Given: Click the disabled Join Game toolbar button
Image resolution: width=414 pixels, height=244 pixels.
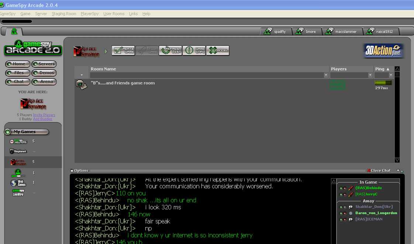Looking at the screenshot, I should 147,50.
